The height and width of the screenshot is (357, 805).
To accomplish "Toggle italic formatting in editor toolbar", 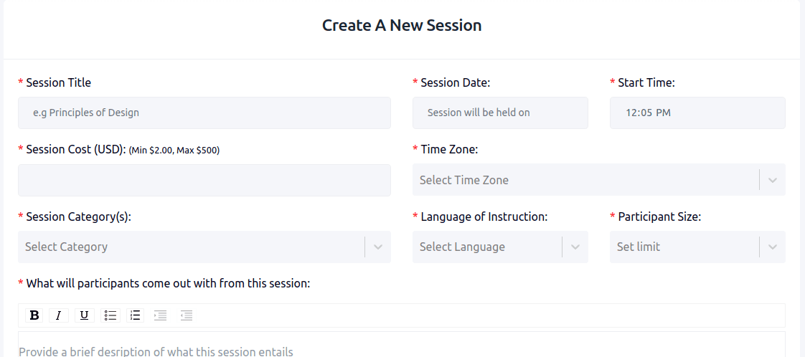I will coord(59,315).
